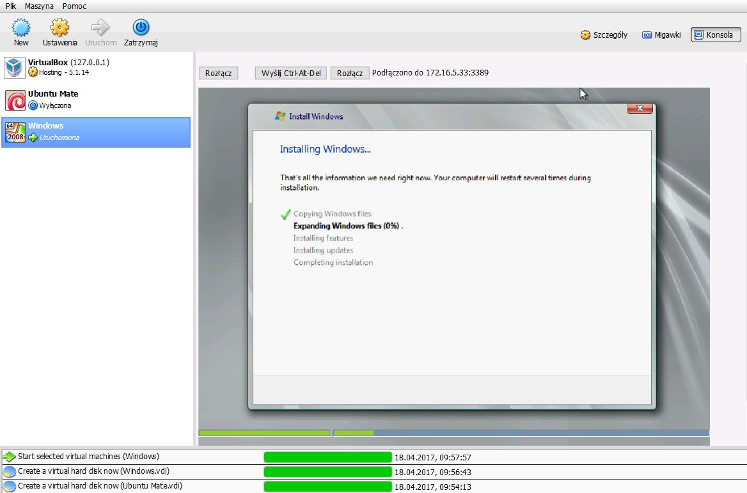Click disk icon of Windows.vdi creation task
Screen dimensions: 747x493
click(x=9, y=471)
